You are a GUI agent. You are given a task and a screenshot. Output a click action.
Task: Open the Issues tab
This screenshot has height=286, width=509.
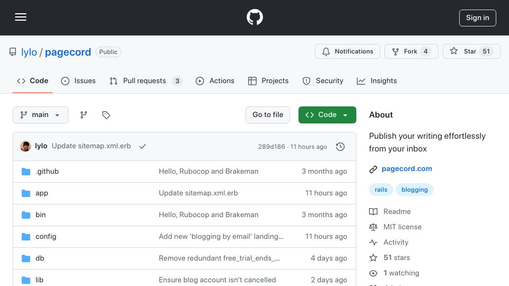pos(78,81)
